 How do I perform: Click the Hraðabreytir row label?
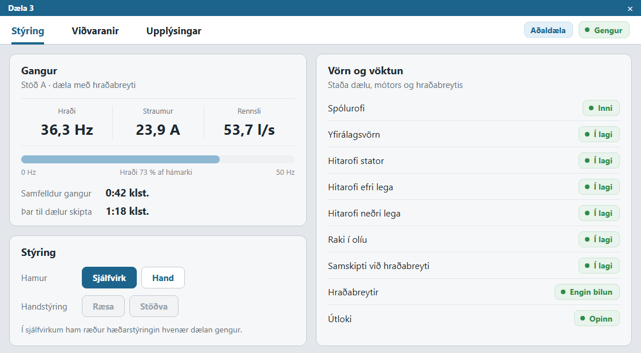pyautogui.click(x=353, y=292)
